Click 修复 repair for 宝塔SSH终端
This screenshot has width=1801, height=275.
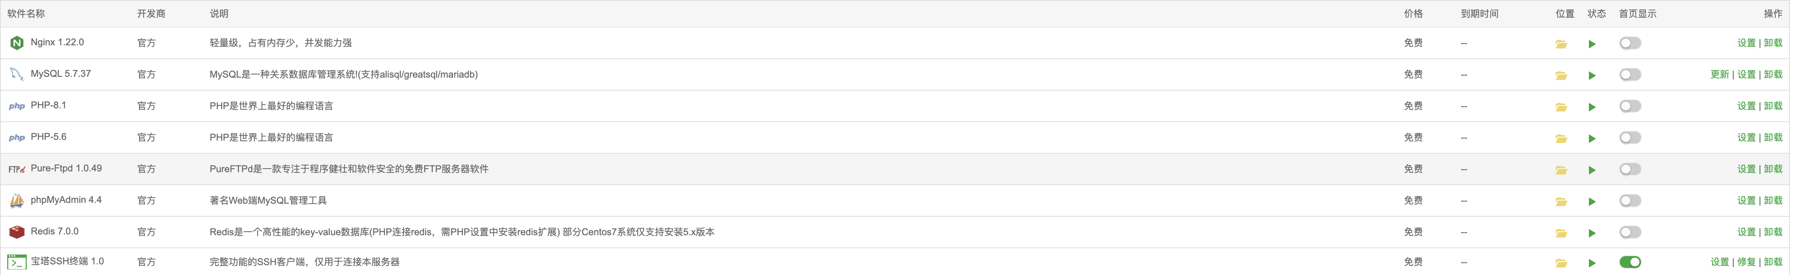tap(1746, 262)
